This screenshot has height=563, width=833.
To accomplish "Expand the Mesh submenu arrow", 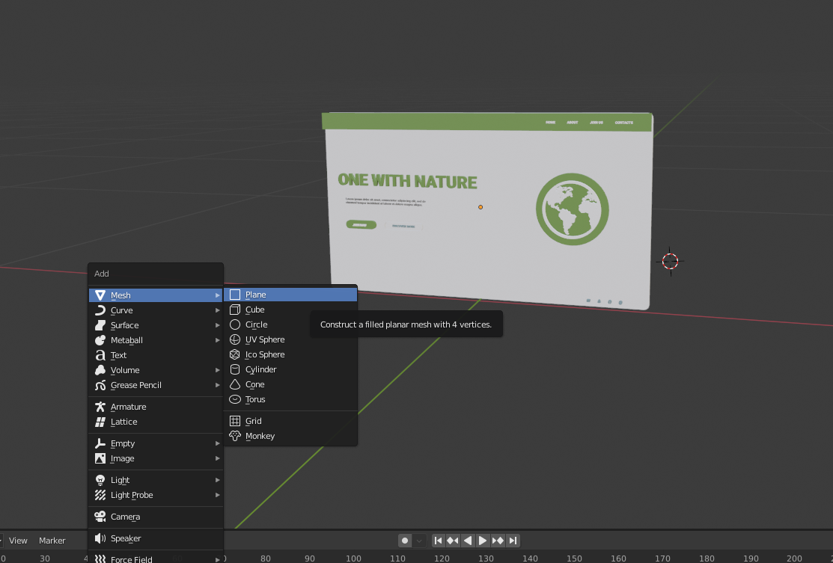I will pos(217,295).
